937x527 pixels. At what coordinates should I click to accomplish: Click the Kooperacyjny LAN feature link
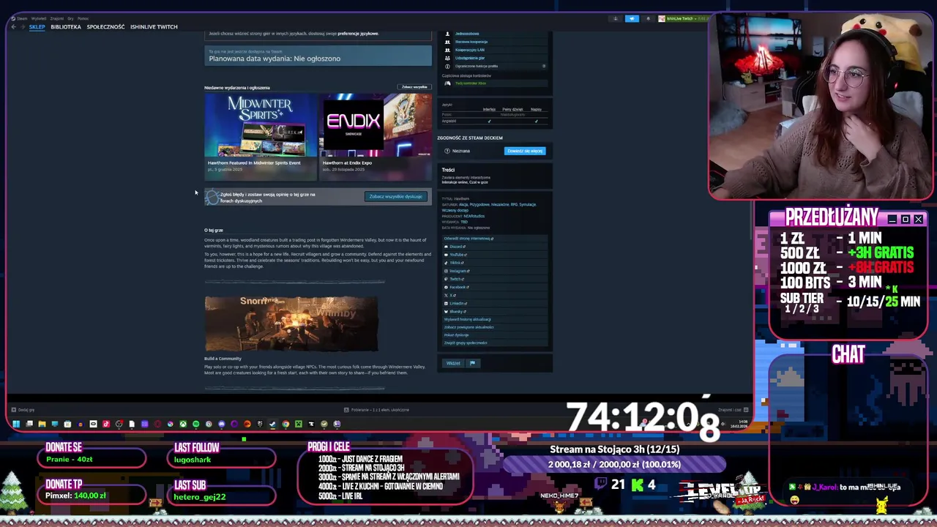[x=470, y=50]
